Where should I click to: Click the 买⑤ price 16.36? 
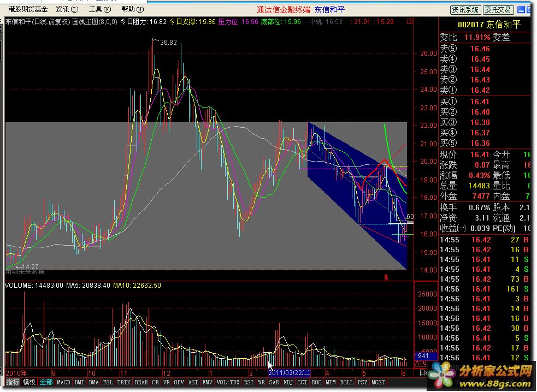[480, 143]
